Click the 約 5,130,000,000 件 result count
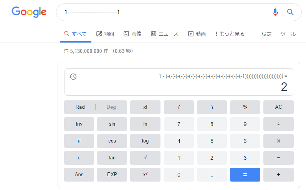 86,51
